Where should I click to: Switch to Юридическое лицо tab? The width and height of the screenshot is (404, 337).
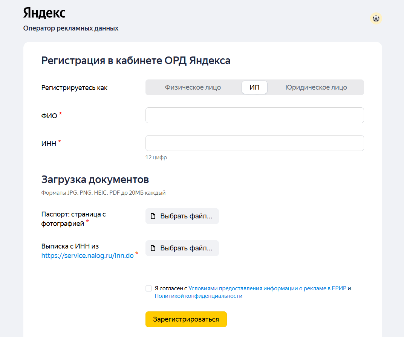(316, 87)
